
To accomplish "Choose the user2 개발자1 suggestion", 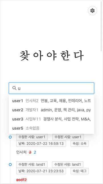I will pyautogui.click(x=51, y=110).
